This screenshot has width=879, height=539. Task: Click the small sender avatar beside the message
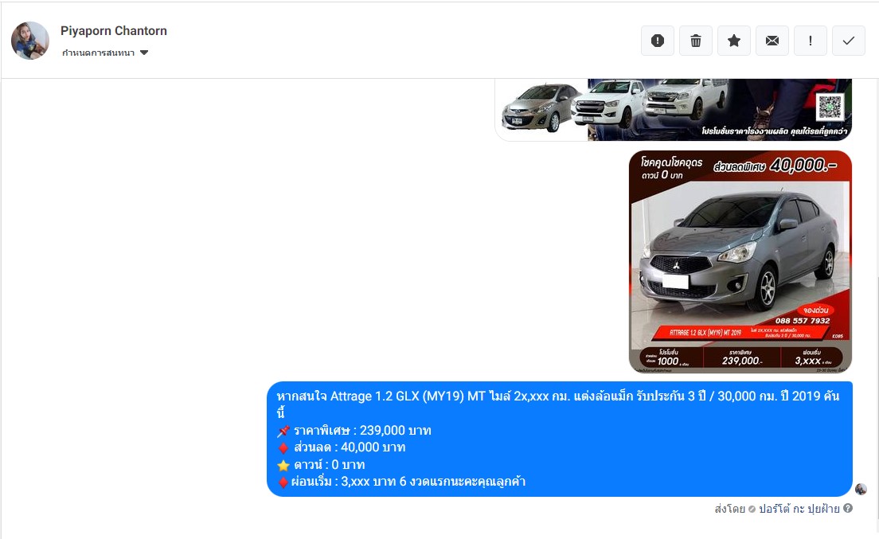(861, 489)
